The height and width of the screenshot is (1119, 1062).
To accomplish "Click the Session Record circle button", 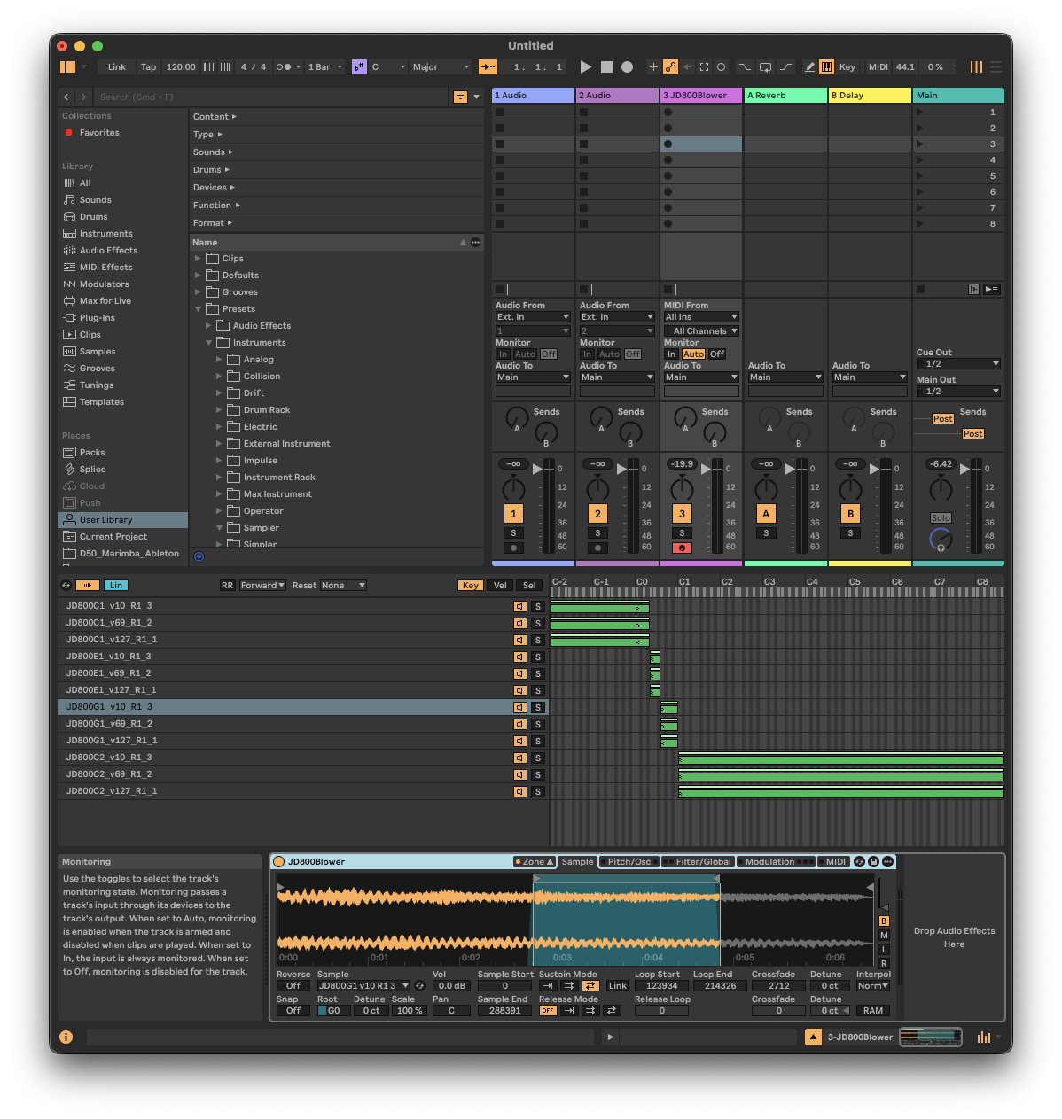I will pyautogui.click(x=721, y=66).
